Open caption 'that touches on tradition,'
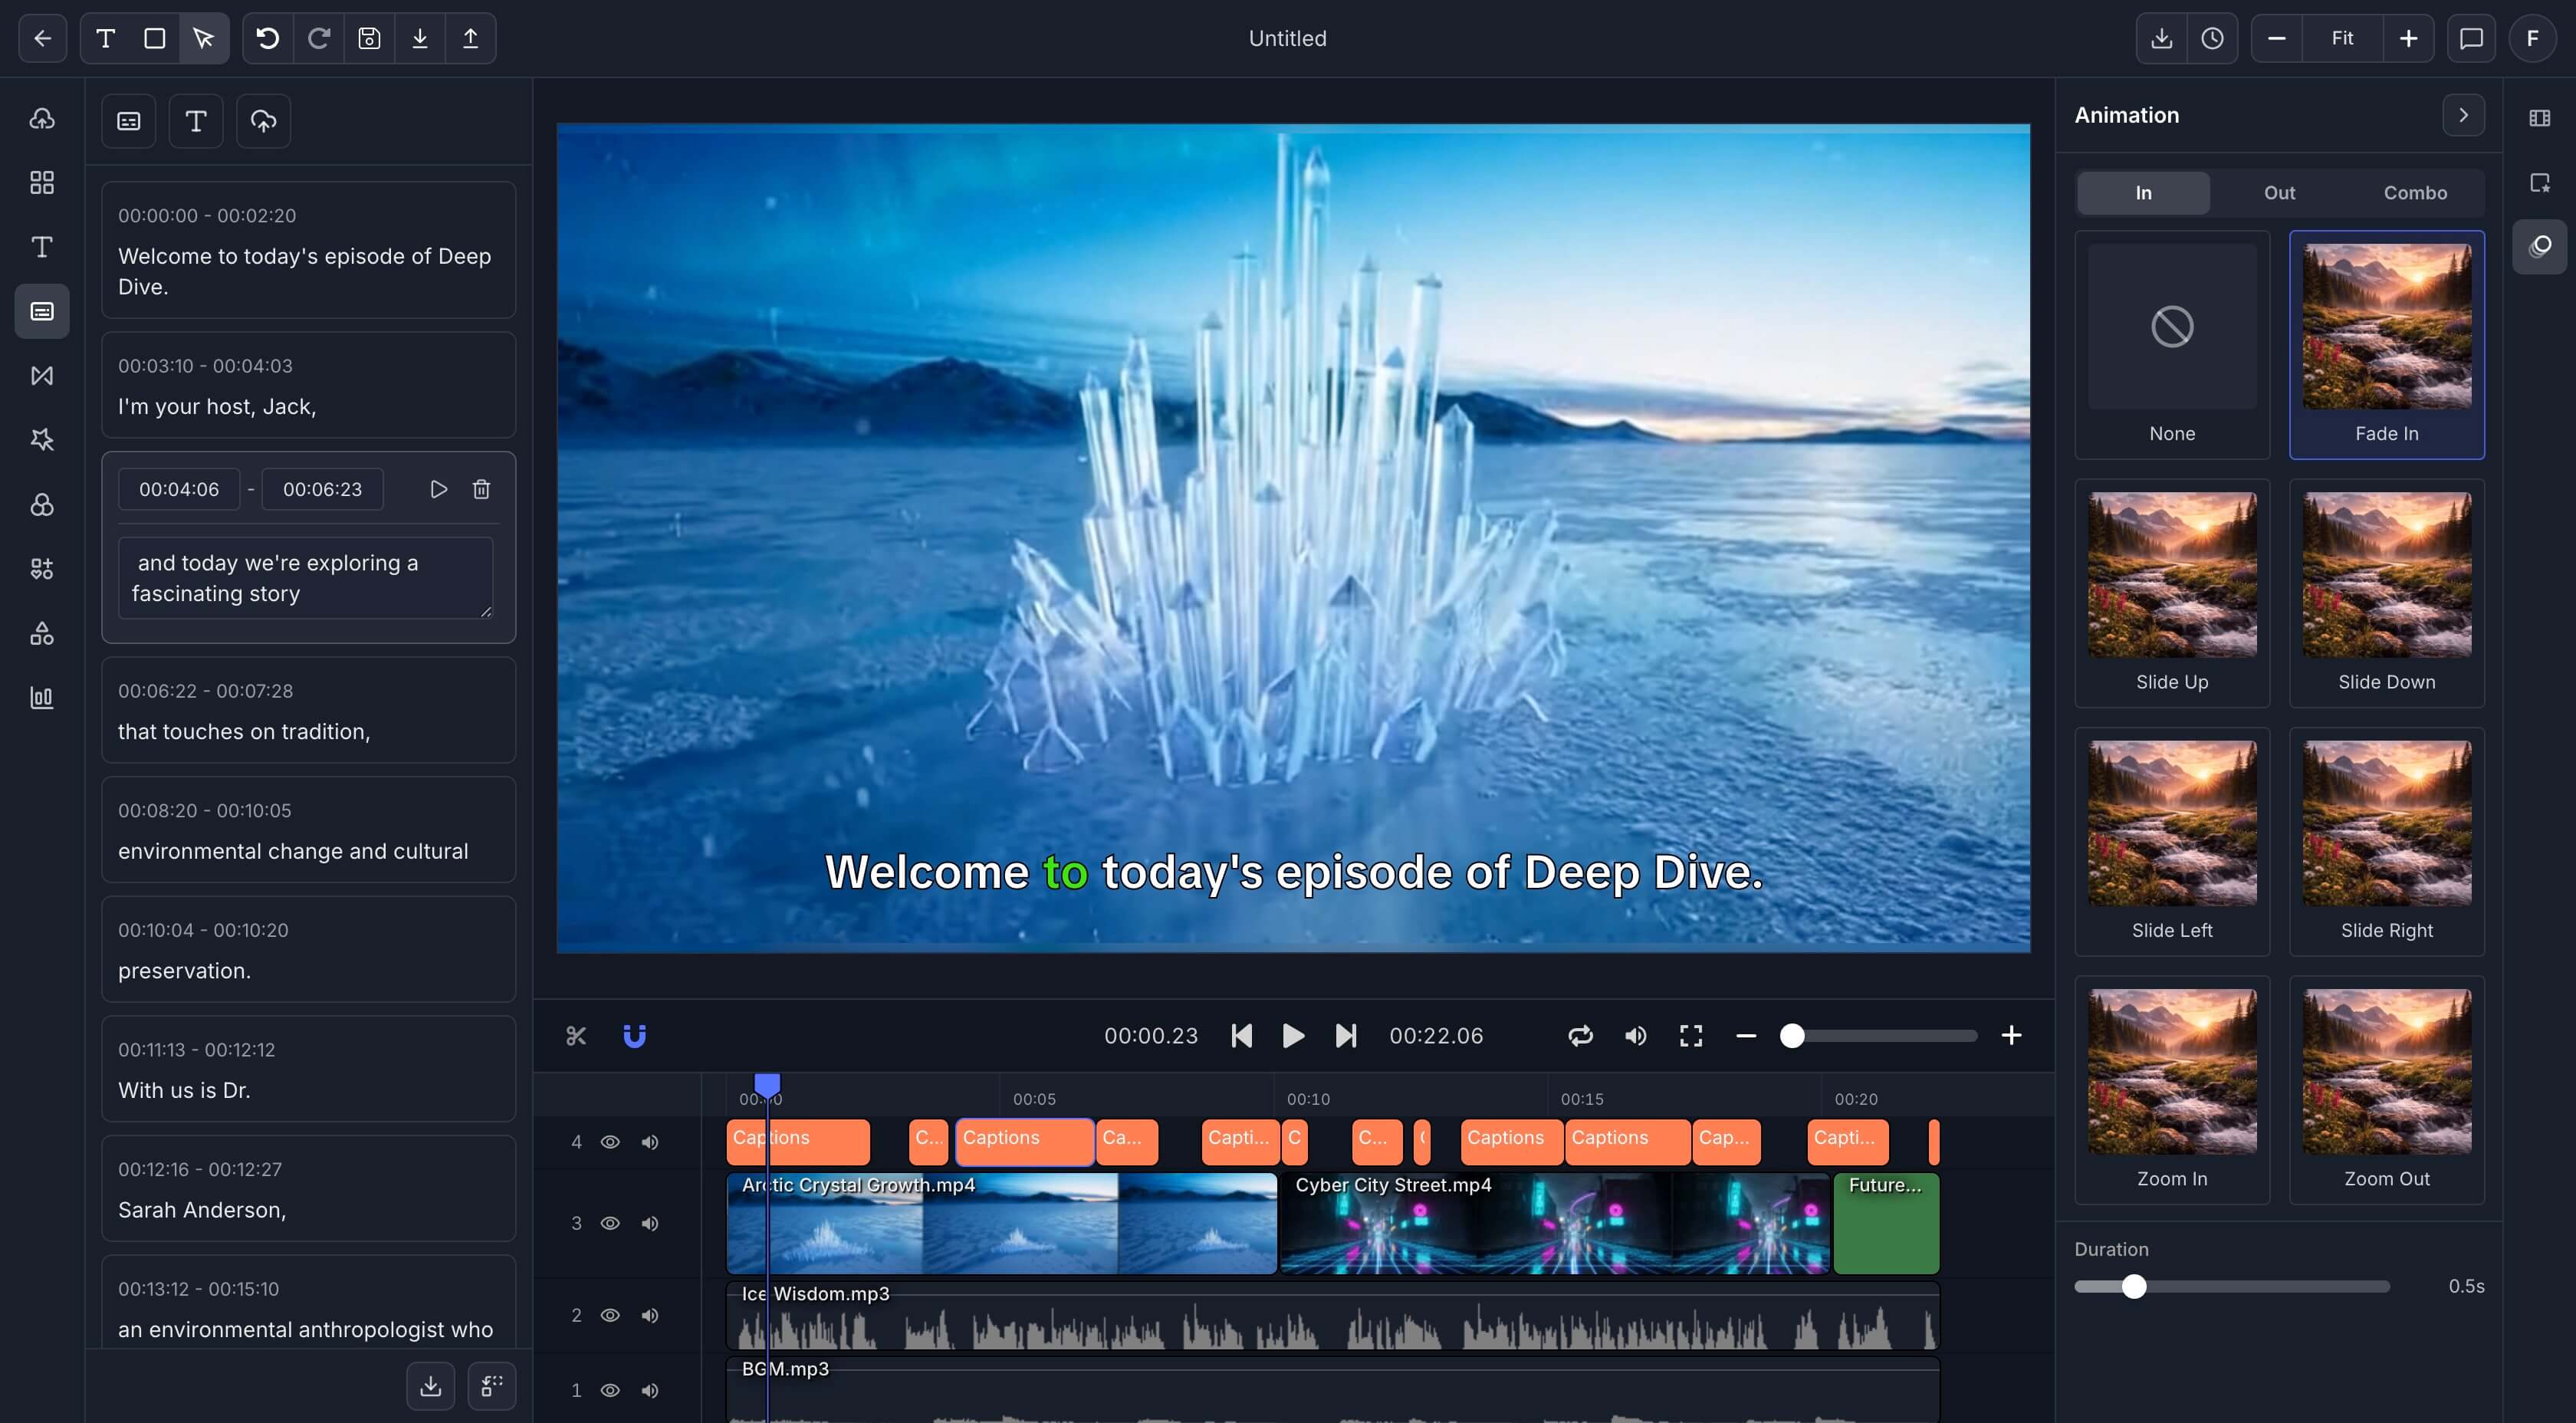The image size is (2576, 1423). [x=308, y=710]
